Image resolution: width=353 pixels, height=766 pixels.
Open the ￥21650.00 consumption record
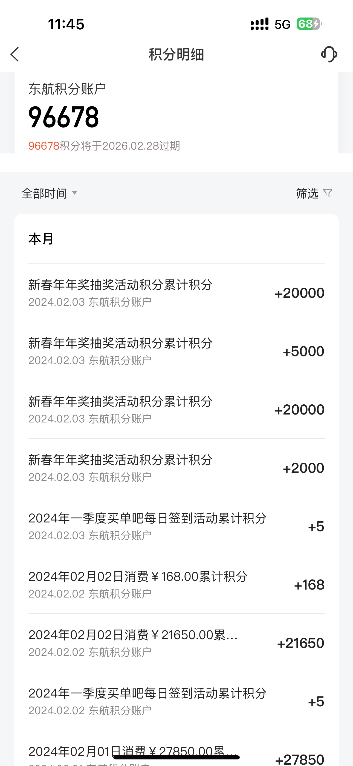176,642
